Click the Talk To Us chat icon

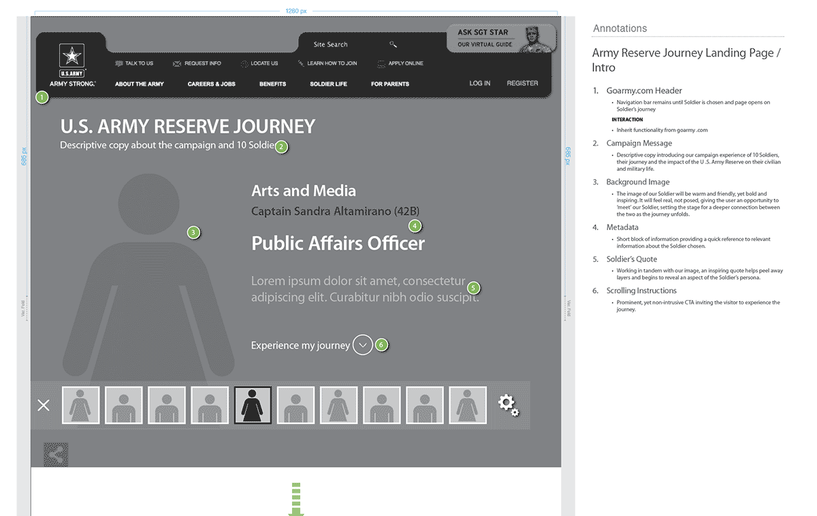(x=119, y=63)
